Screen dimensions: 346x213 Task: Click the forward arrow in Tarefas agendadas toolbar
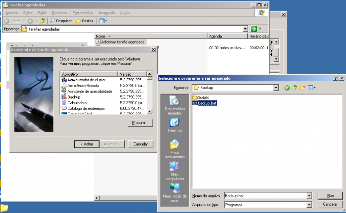point(30,21)
